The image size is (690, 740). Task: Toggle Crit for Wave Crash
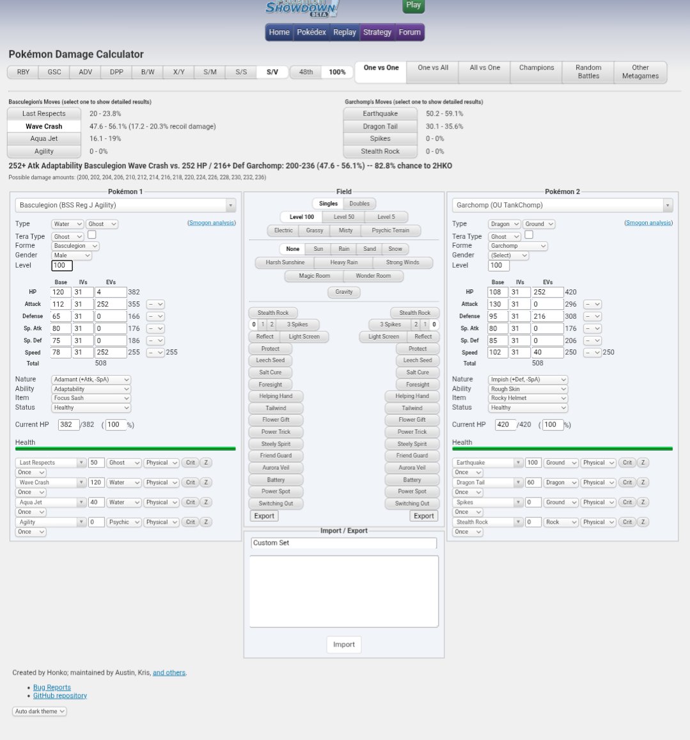(191, 482)
